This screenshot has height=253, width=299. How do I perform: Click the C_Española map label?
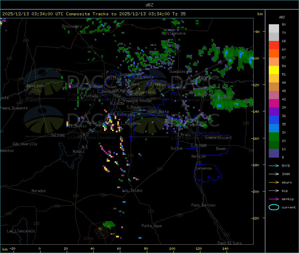[x=143, y=77]
